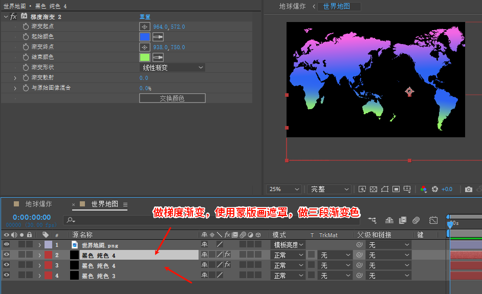Hide the 黑色 纯色 3 layer eye
This screenshot has width=482, height=294.
(x=7, y=275)
